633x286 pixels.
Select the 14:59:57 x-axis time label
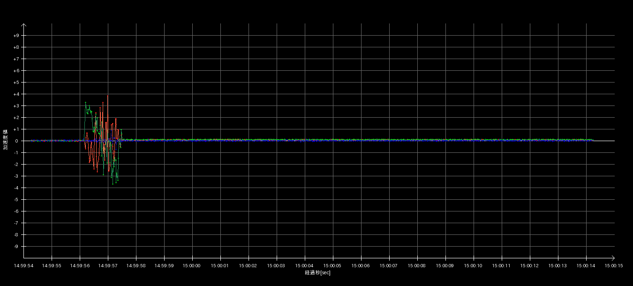tap(108, 265)
